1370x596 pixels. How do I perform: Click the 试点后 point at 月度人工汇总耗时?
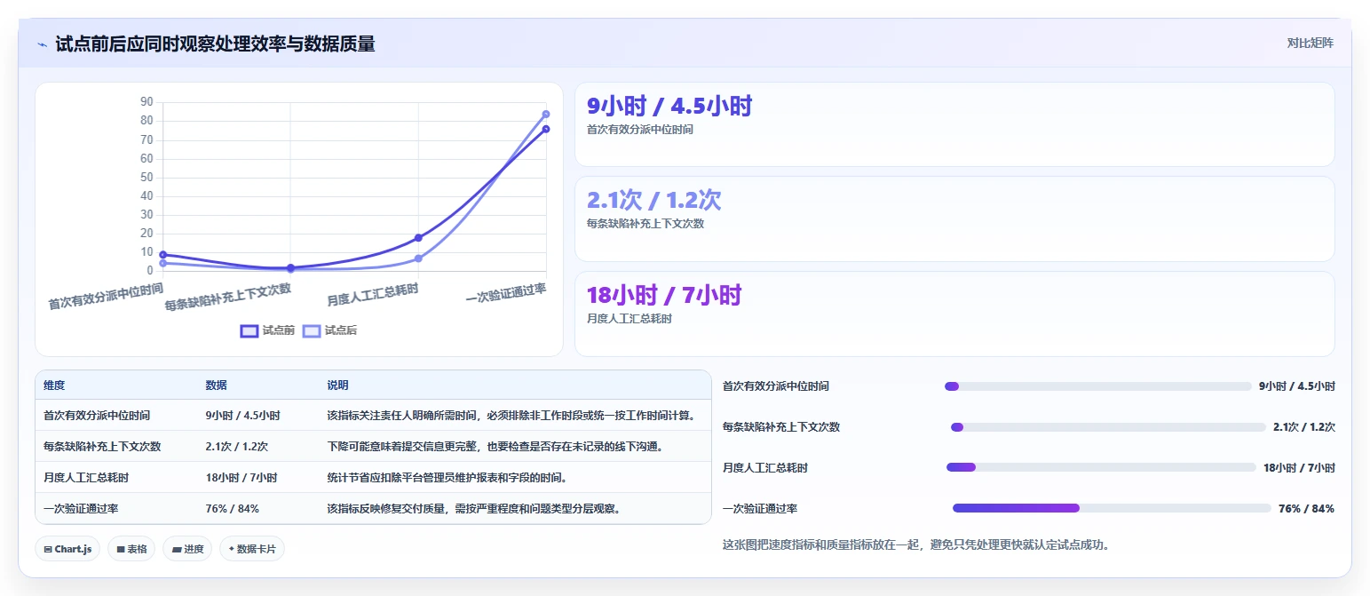click(x=418, y=258)
